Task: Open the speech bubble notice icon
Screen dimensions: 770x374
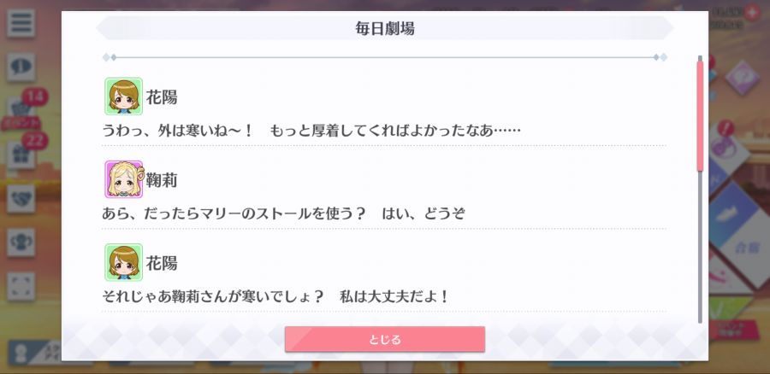Action: [x=21, y=67]
